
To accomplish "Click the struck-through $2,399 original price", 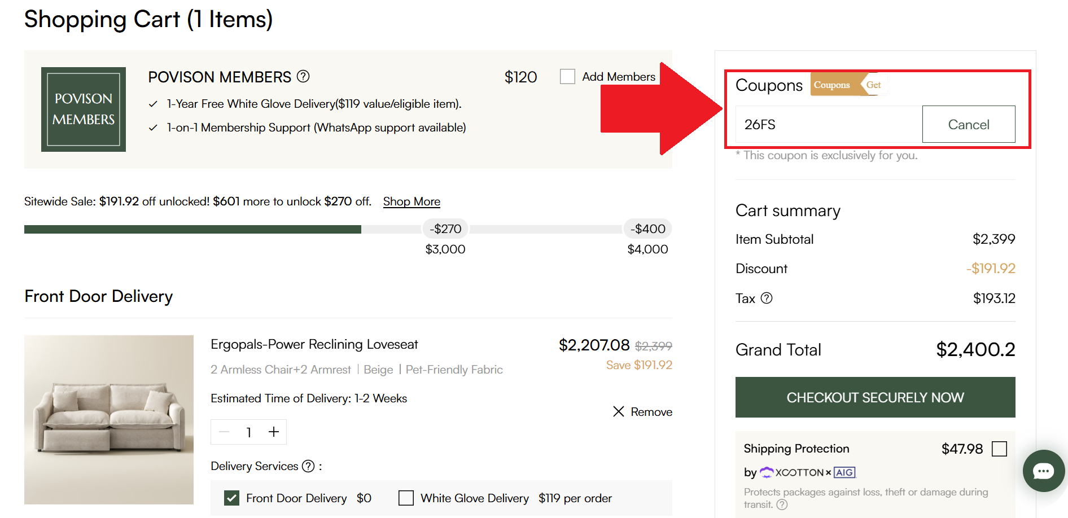I will pos(654,346).
